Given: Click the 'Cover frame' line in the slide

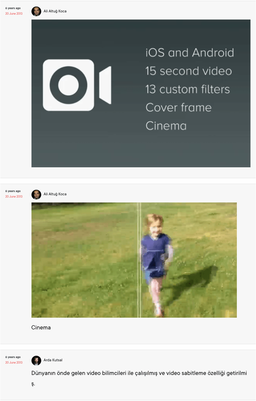Looking at the screenshot, I should [178, 107].
